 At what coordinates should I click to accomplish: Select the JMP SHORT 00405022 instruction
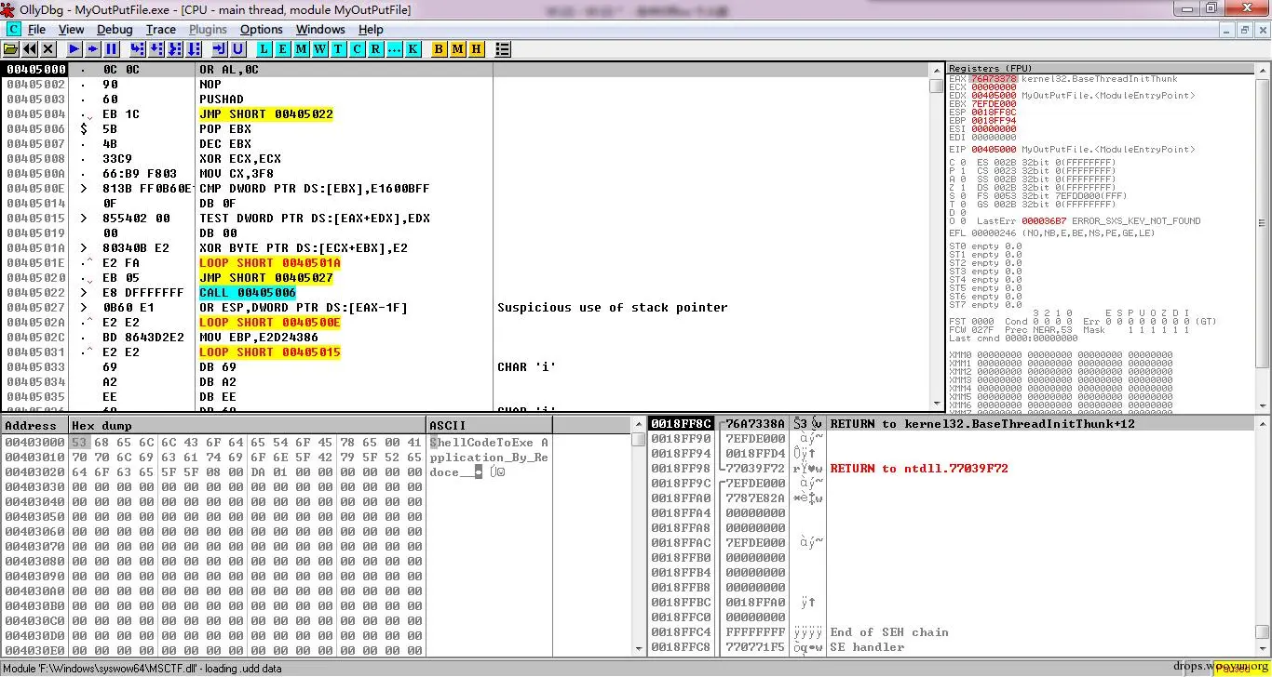266,114
